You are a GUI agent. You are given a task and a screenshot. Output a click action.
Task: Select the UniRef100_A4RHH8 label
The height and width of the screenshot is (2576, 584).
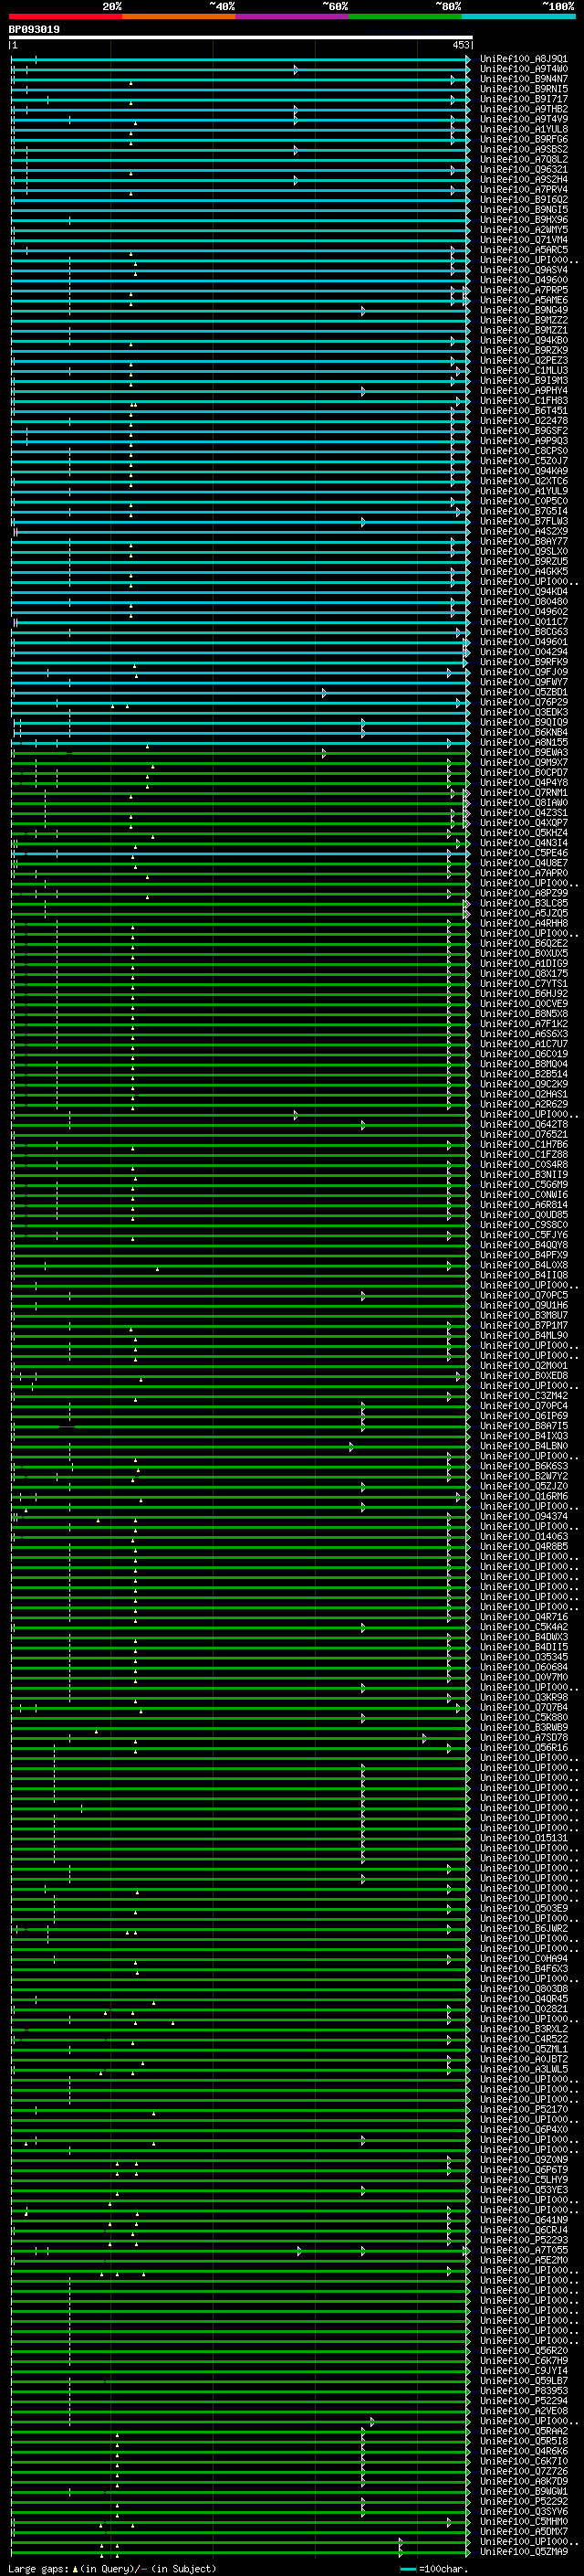(x=524, y=923)
